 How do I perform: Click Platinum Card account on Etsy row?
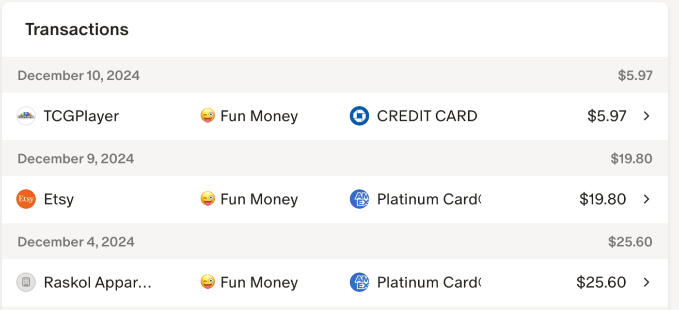coord(428,199)
